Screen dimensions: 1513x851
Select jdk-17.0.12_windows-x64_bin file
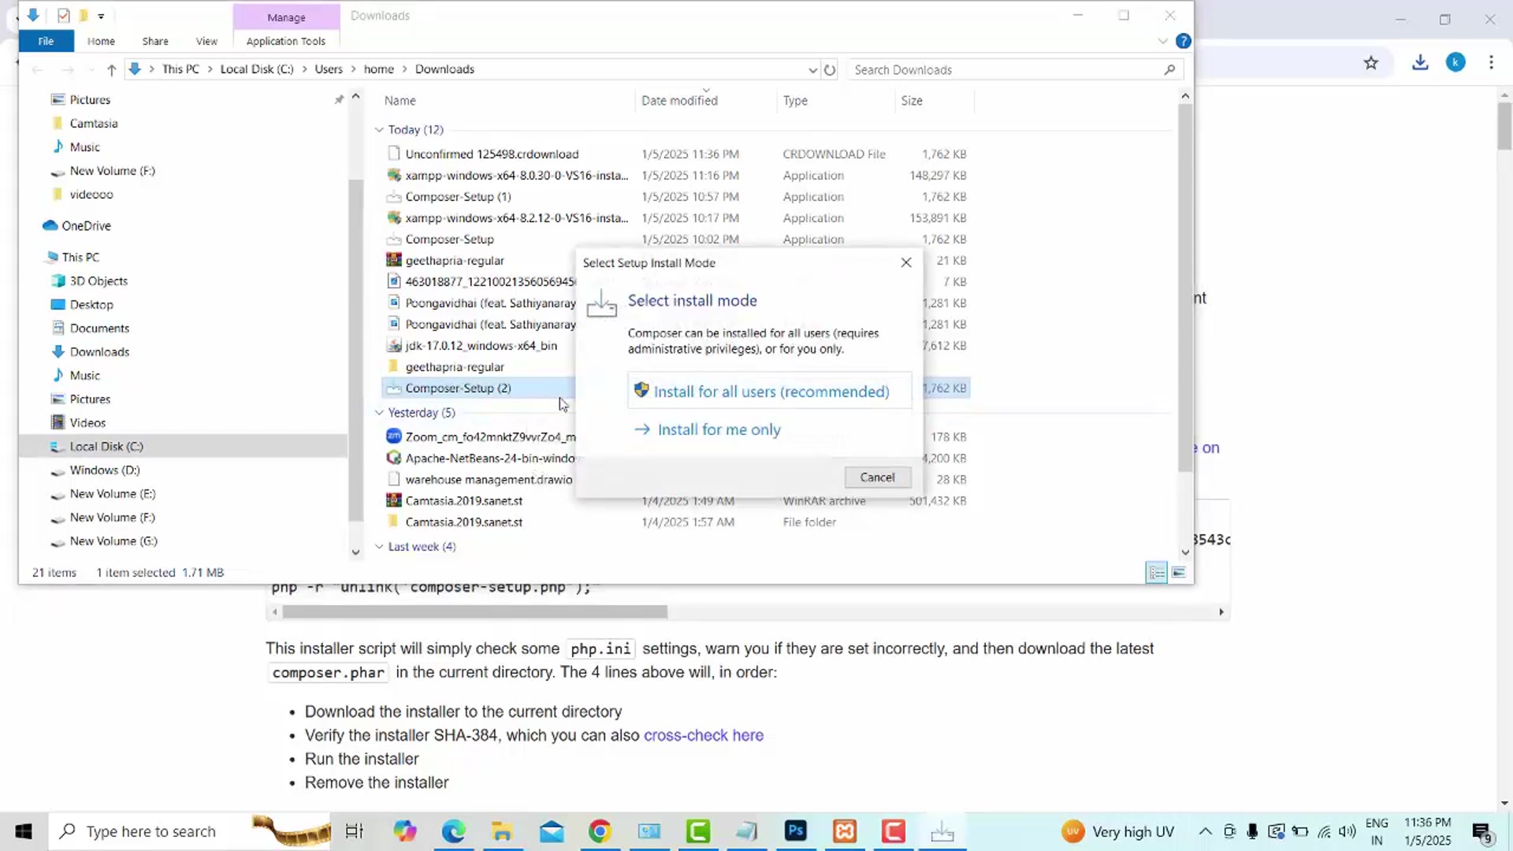[x=481, y=346]
